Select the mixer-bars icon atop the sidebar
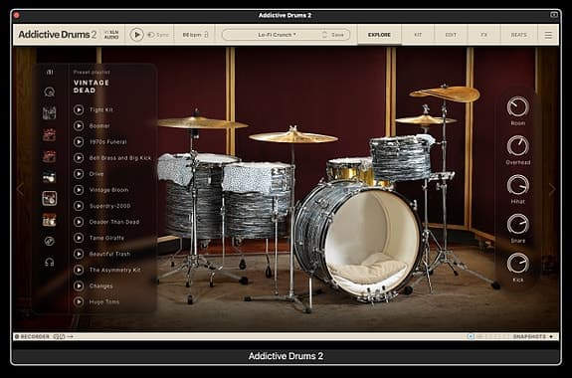 coord(50,73)
